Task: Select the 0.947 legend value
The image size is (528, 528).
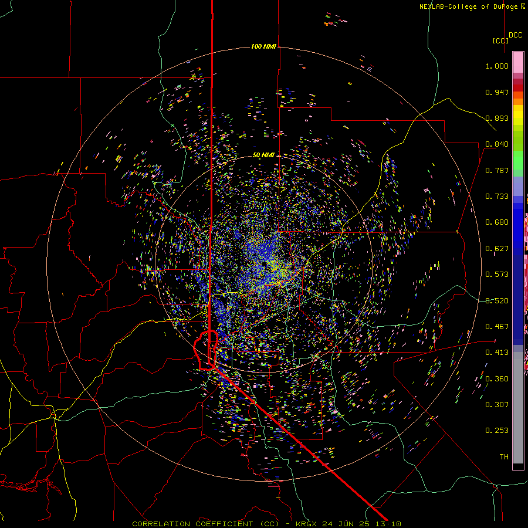Action: (497, 92)
